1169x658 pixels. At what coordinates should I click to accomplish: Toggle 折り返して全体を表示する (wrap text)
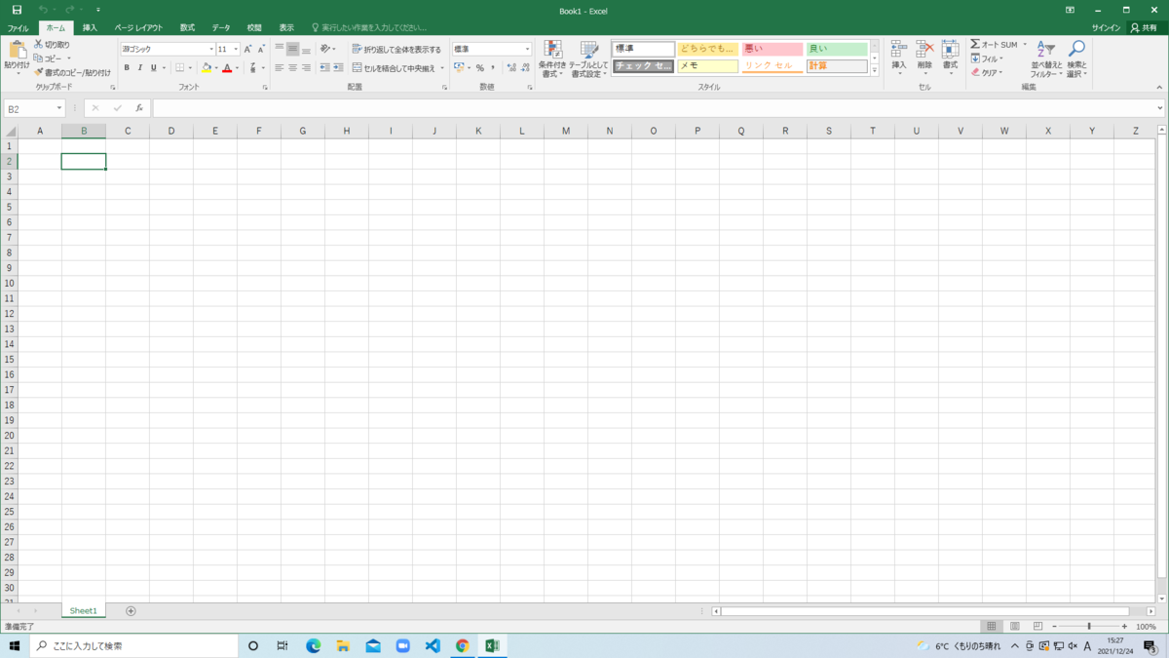pyautogui.click(x=394, y=49)
